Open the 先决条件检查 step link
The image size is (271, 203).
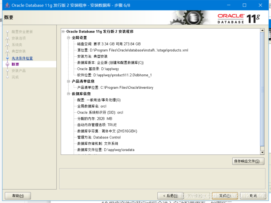(x=22, y=58)
